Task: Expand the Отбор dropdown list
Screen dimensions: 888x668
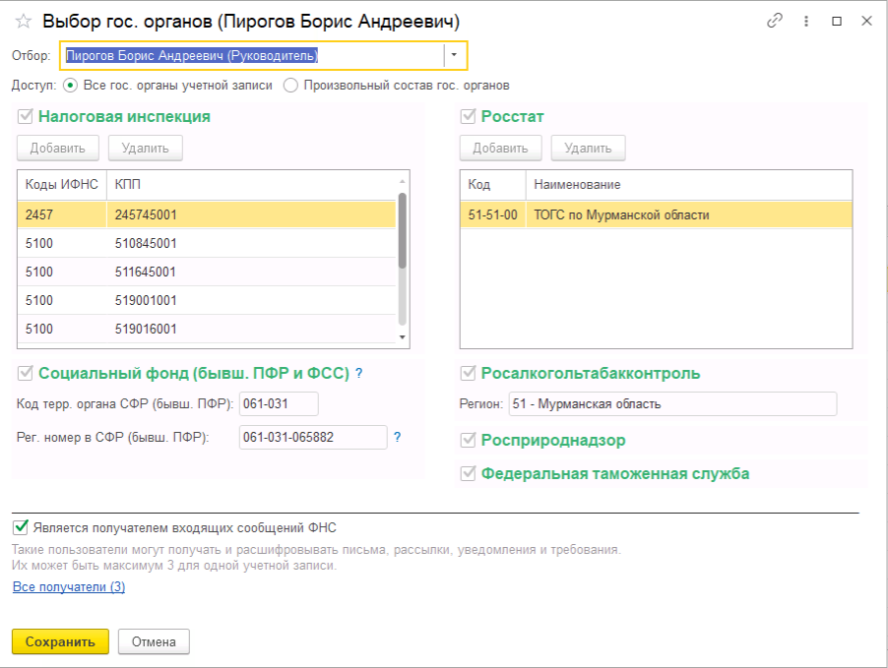Action: [455, 55]
